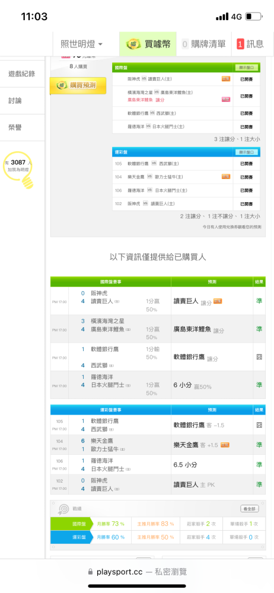274x593 pixels.
Task: Tap 囧 result for row 105
Action: [259, 425]
